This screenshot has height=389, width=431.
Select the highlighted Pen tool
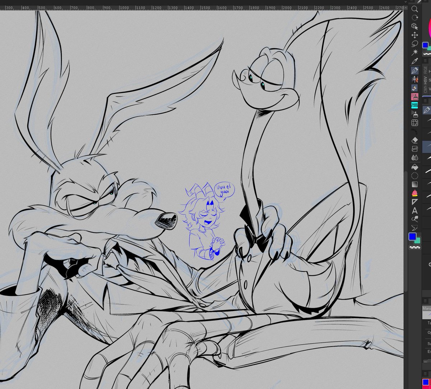[x=415, y=70]
